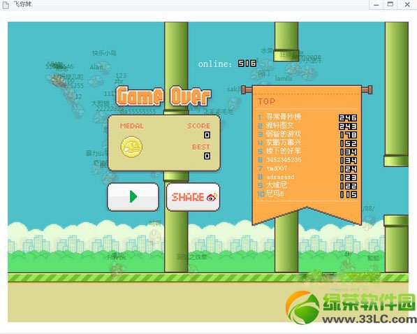Click the Weibo eye icon on Share
The image size is (417, 334).
pyautogui.click(x=212, y=197)
